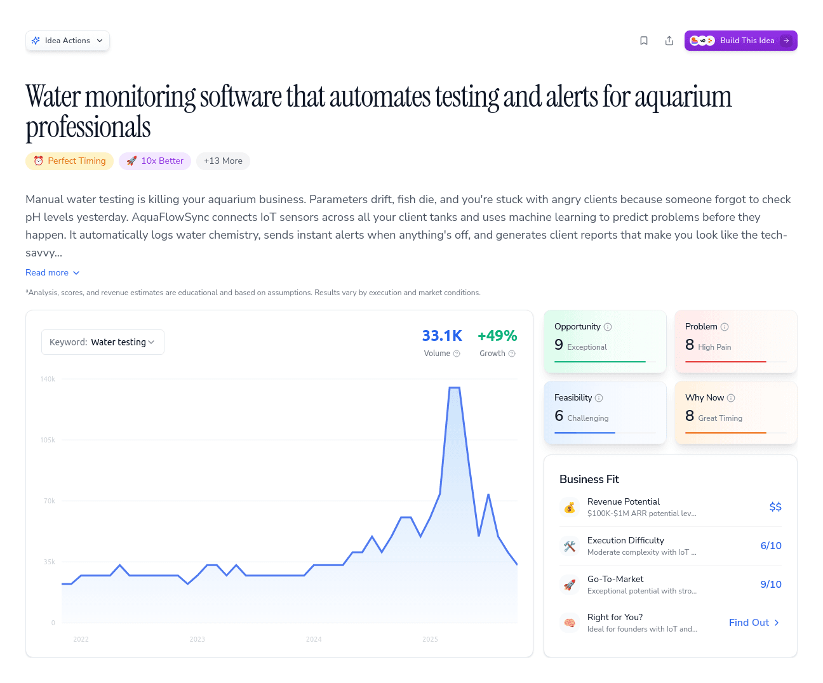Click the rocket icon next to Go-To-Market
Screen dimensions: 823x683
pyautogui.click(x=570, y=585)
